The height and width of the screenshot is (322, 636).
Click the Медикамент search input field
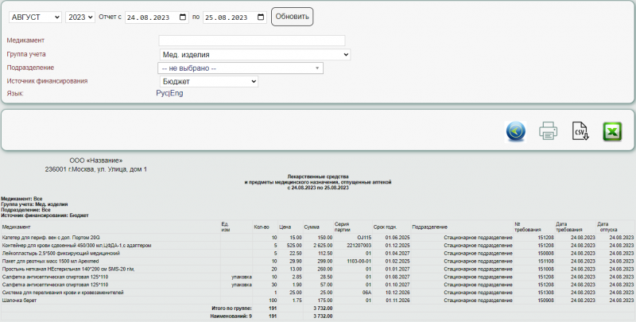click(x=251, y=41)
